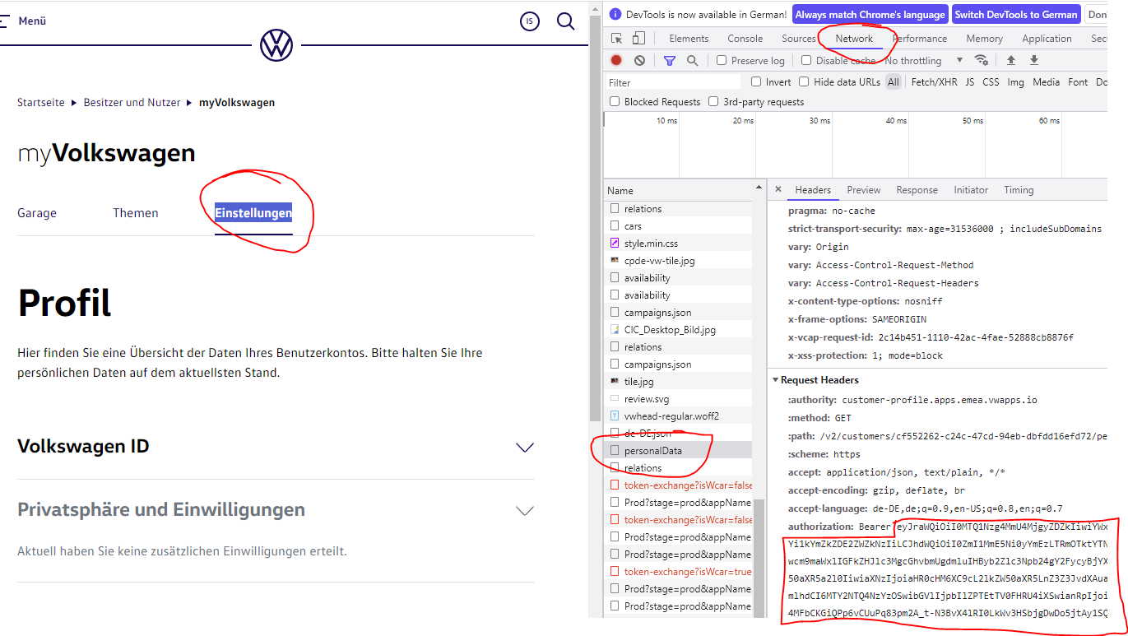Image resolution: width=1128 pixels, height=636 pixels.
Task: Select the de-DE.json request row
Action: (679, 433)
